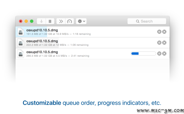Screen dimensions: 184x114
Task: Select the download with 1:06 remaining
Action: pos(93,43)
